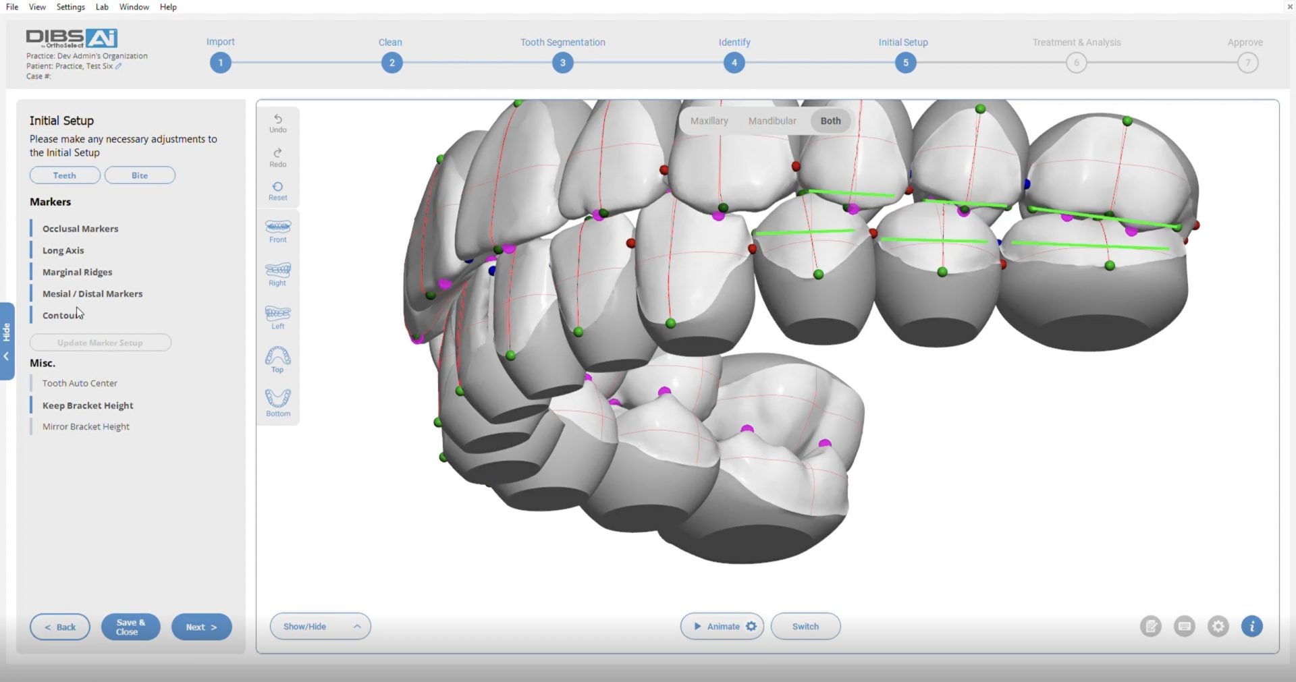This screenshot has height=682, width=1296.
Task: Select the Maxillary tab
Action: (x=709, y=121)
